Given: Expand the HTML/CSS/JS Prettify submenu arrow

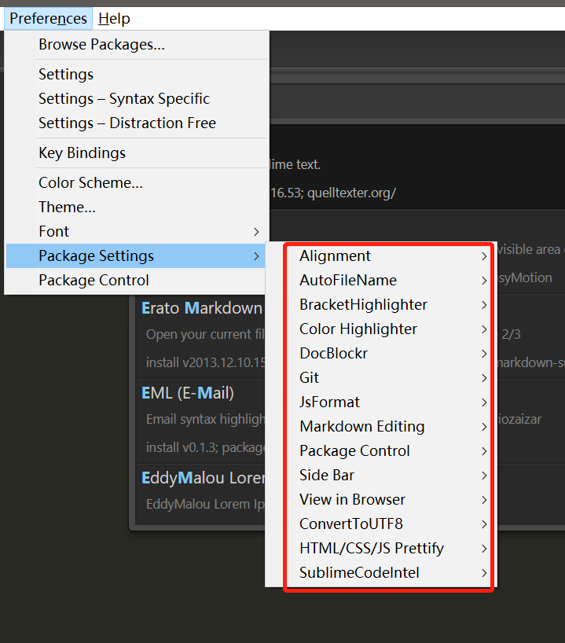Looking at the screenshot, I should [x=484, y=549].
